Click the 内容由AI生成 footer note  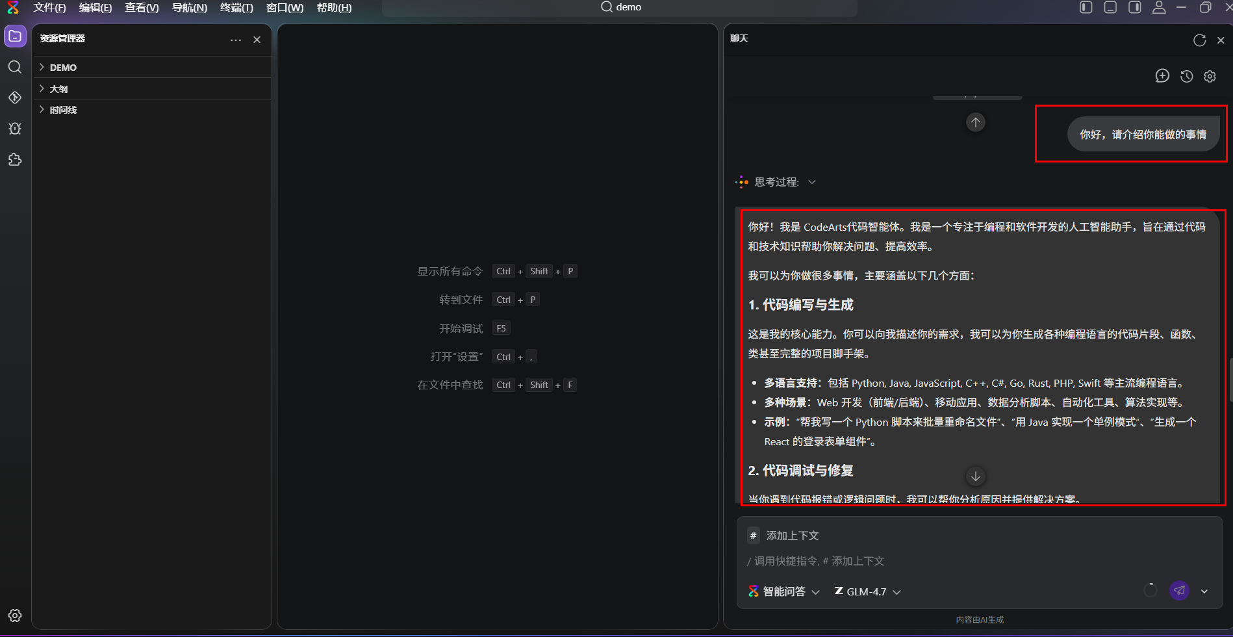980,620
